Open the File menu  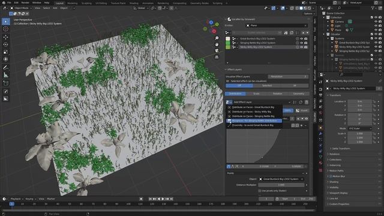(x=9, y=2)
